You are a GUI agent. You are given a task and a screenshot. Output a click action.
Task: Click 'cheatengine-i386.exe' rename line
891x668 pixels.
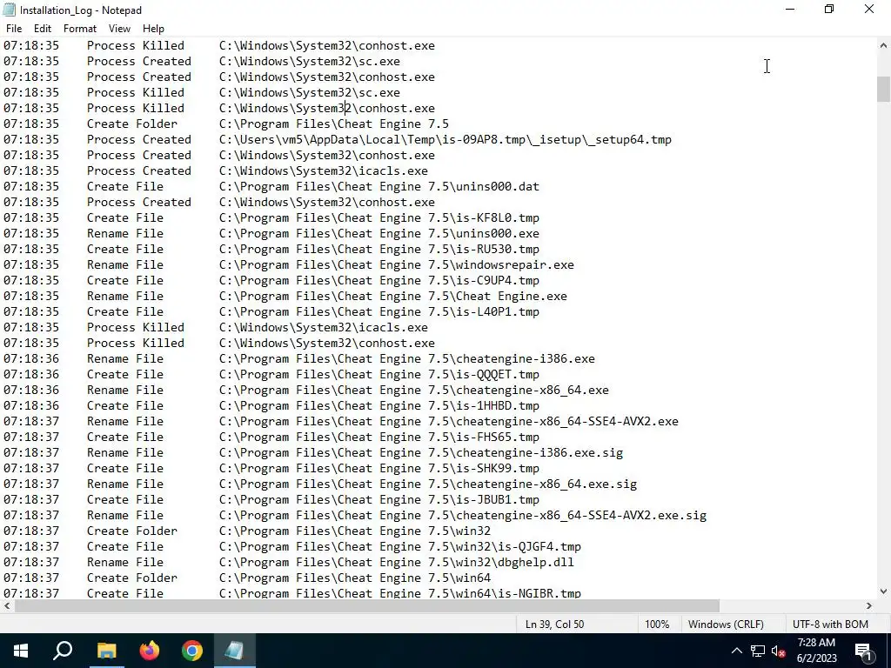[299, 359]
